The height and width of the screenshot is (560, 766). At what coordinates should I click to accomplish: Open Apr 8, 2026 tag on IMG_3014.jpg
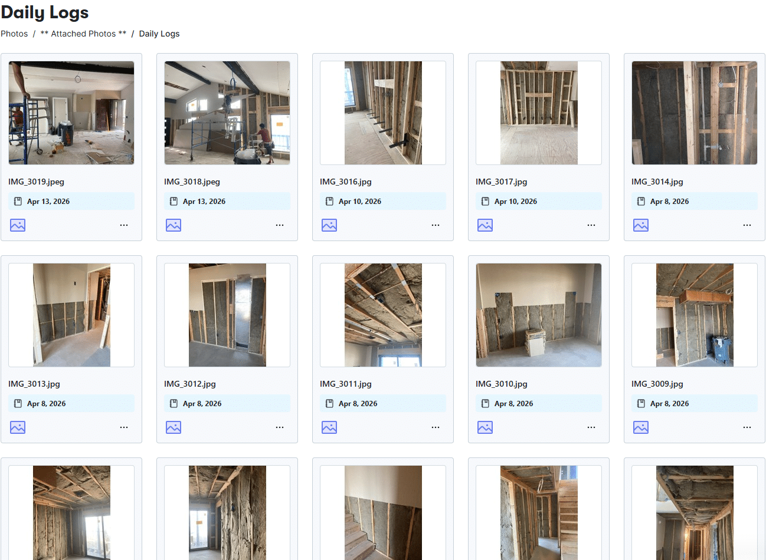pos(695,201)
